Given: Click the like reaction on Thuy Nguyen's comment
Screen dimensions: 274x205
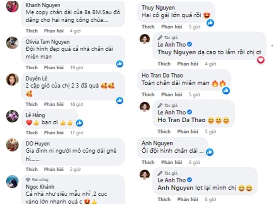Looking at the screenshot, I should click(210, 23).
